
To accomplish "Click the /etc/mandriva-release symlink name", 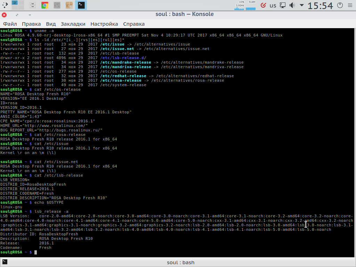I will point(126,67).
